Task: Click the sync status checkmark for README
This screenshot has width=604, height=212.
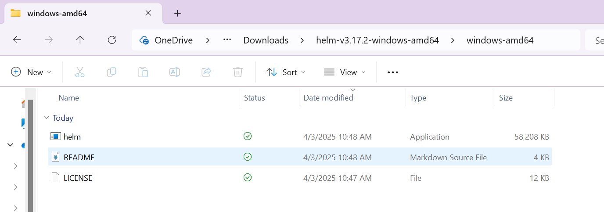Action: coord(248,157)
